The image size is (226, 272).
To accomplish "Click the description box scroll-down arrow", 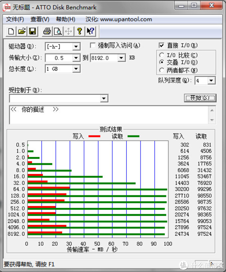I will click(x=212, y=120).
